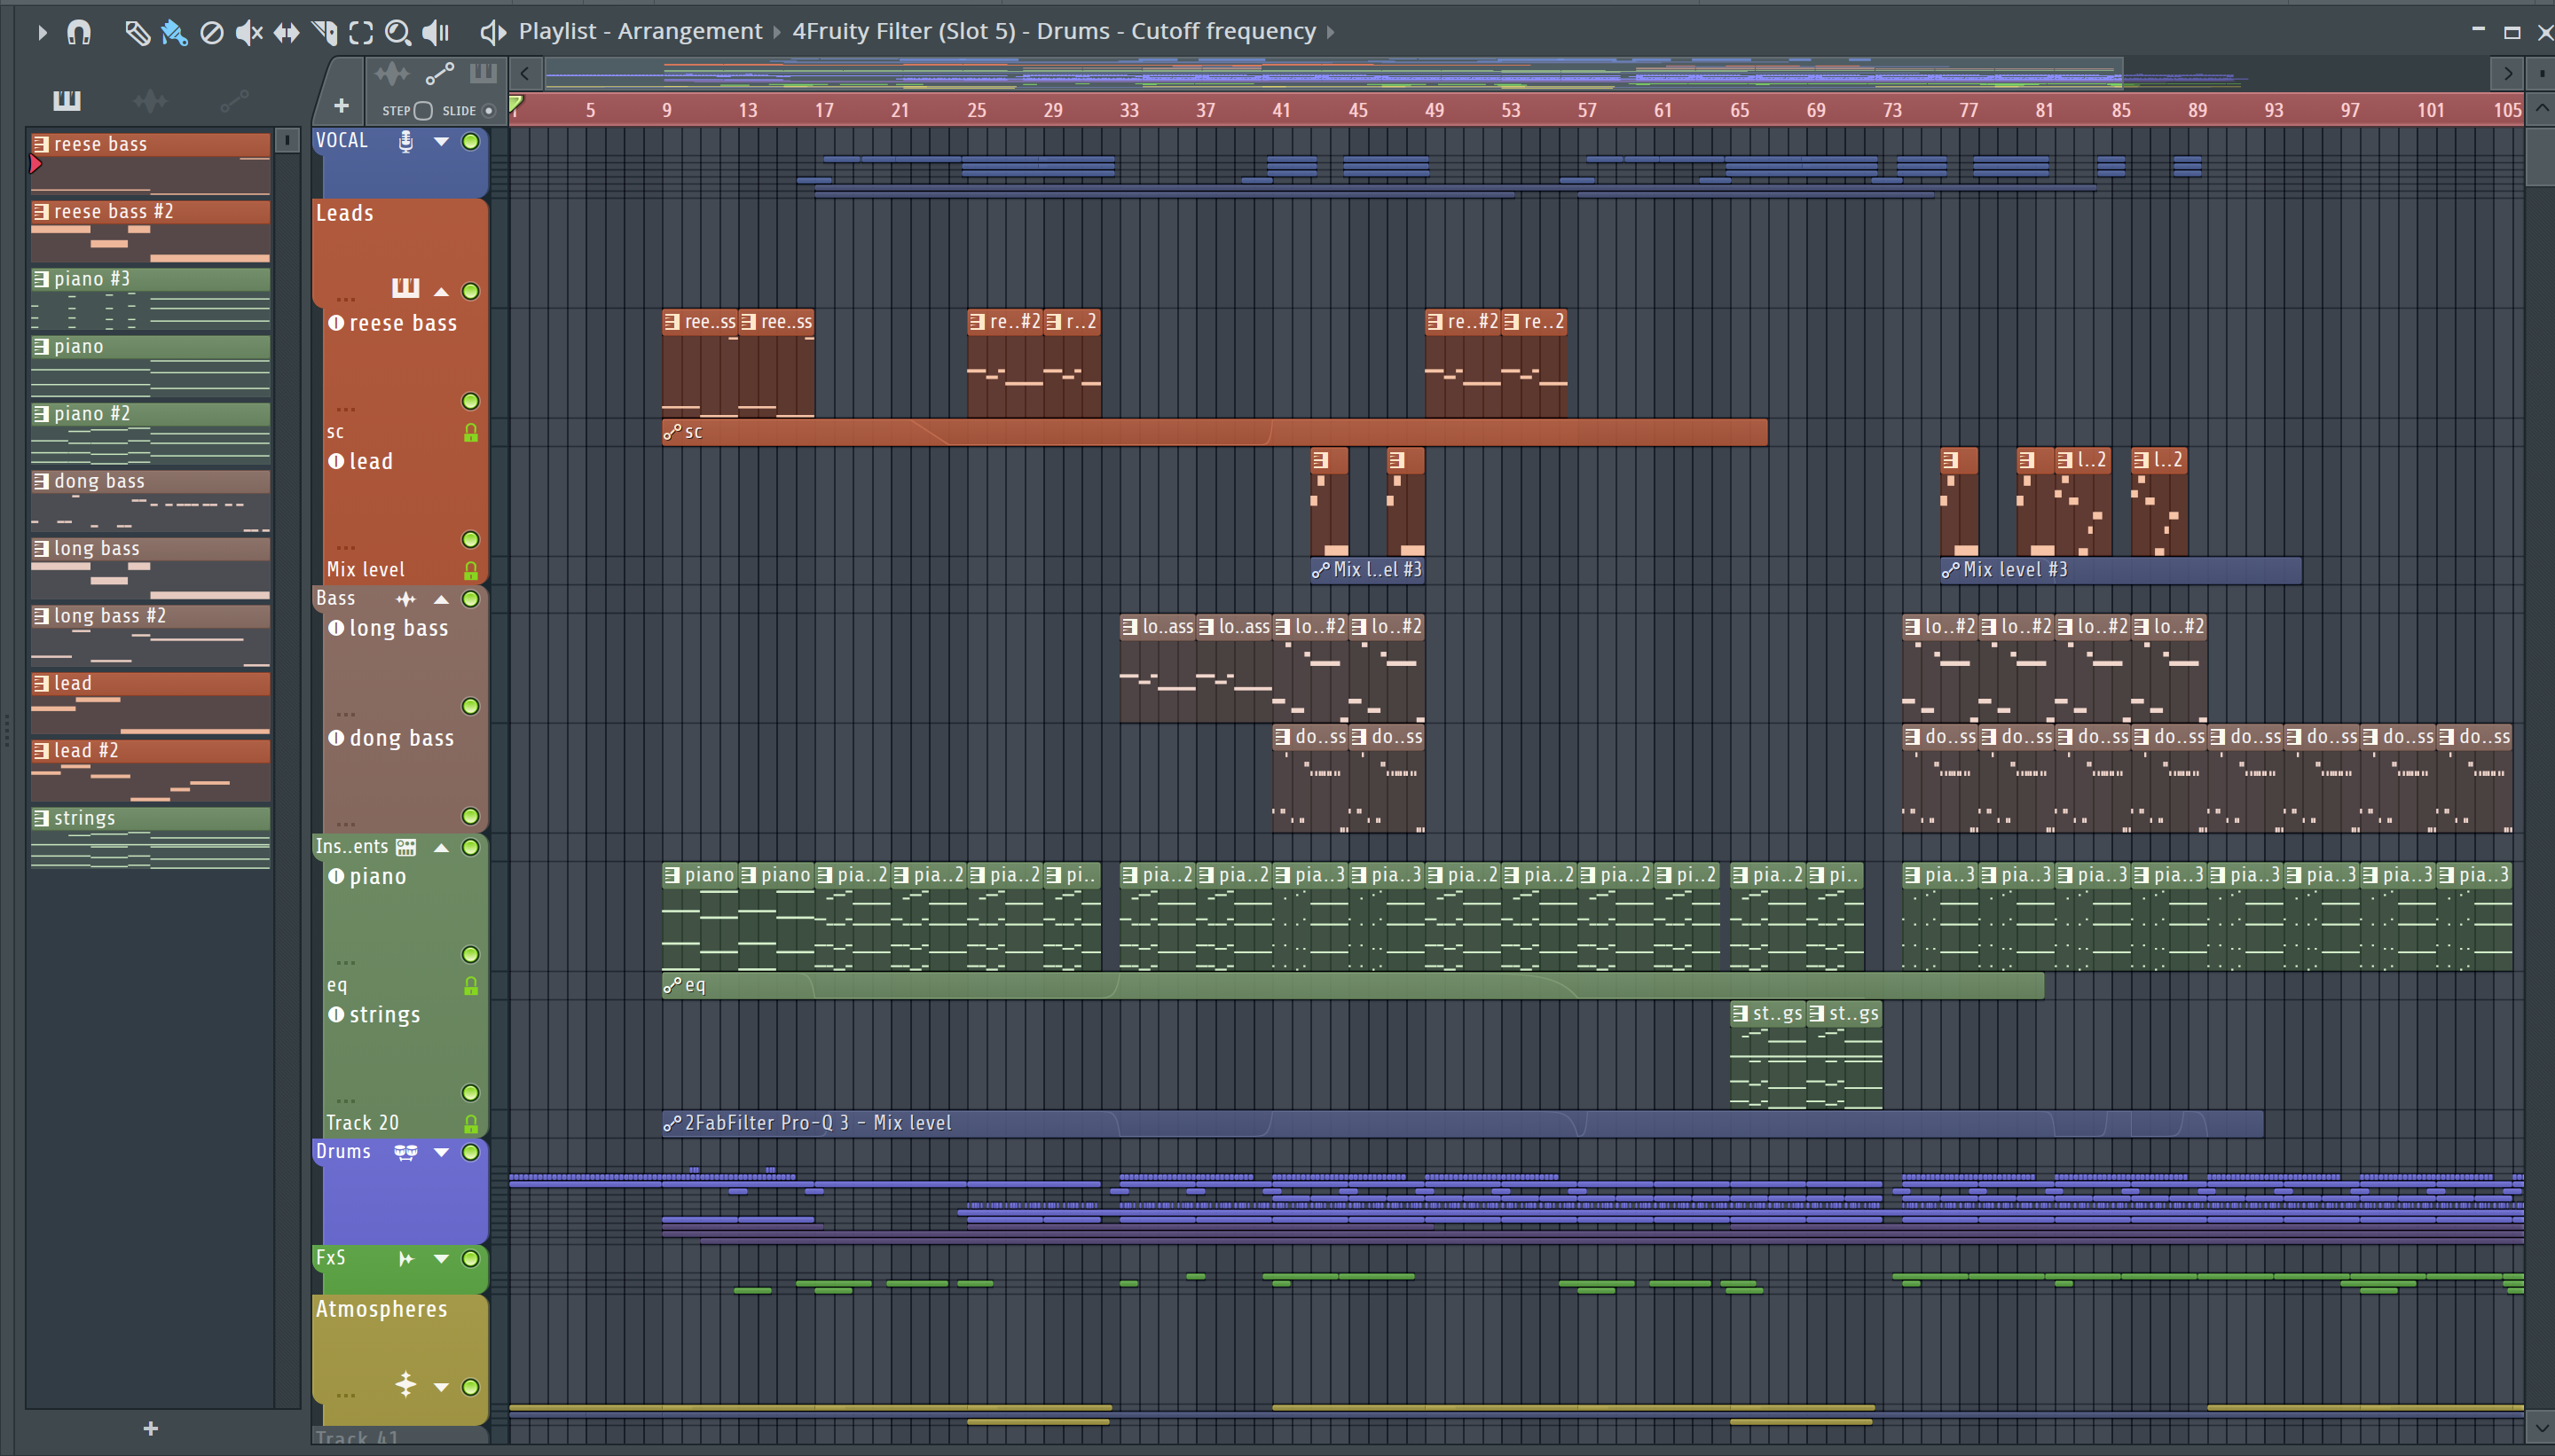Select the Delete circle-slash tool
Image resolution: width=2555 pixels, height=1456 pixels.
pyautogui.click(x=211, y=32)
